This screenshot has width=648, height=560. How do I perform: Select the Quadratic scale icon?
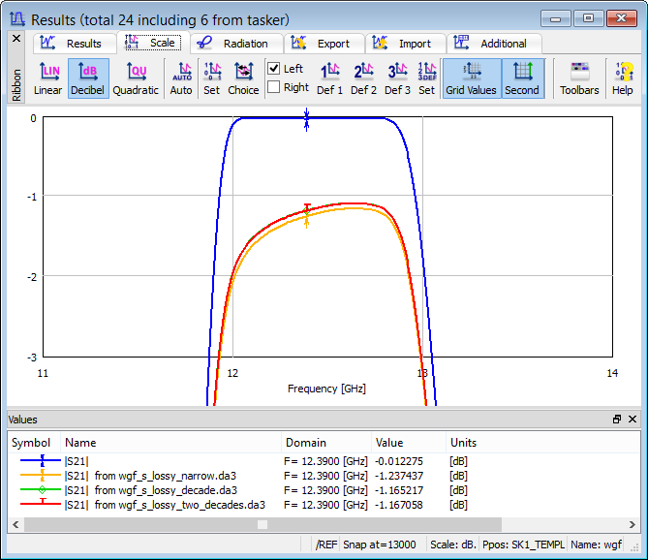coord(136,78)
